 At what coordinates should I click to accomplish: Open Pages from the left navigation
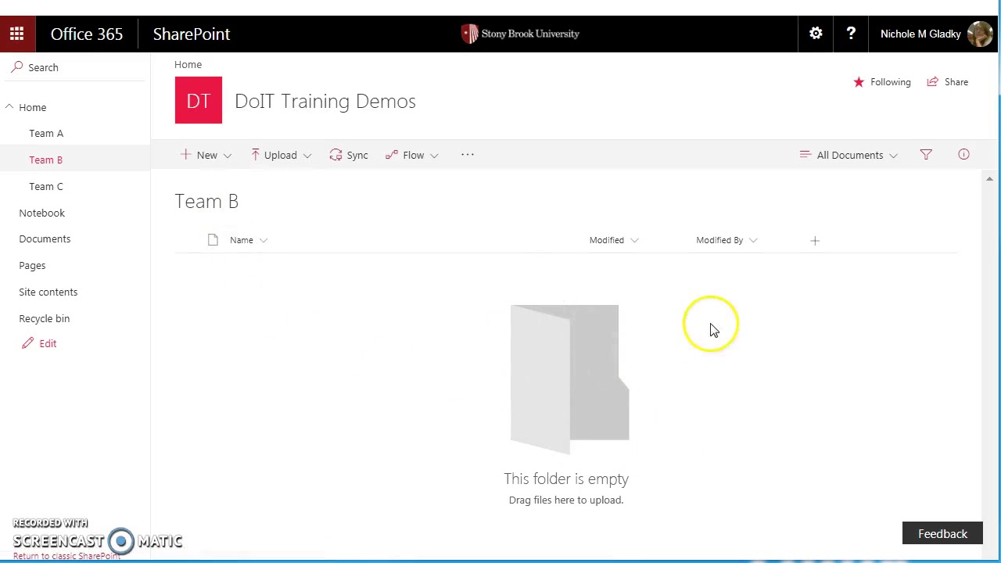click(x=32, y=265)
